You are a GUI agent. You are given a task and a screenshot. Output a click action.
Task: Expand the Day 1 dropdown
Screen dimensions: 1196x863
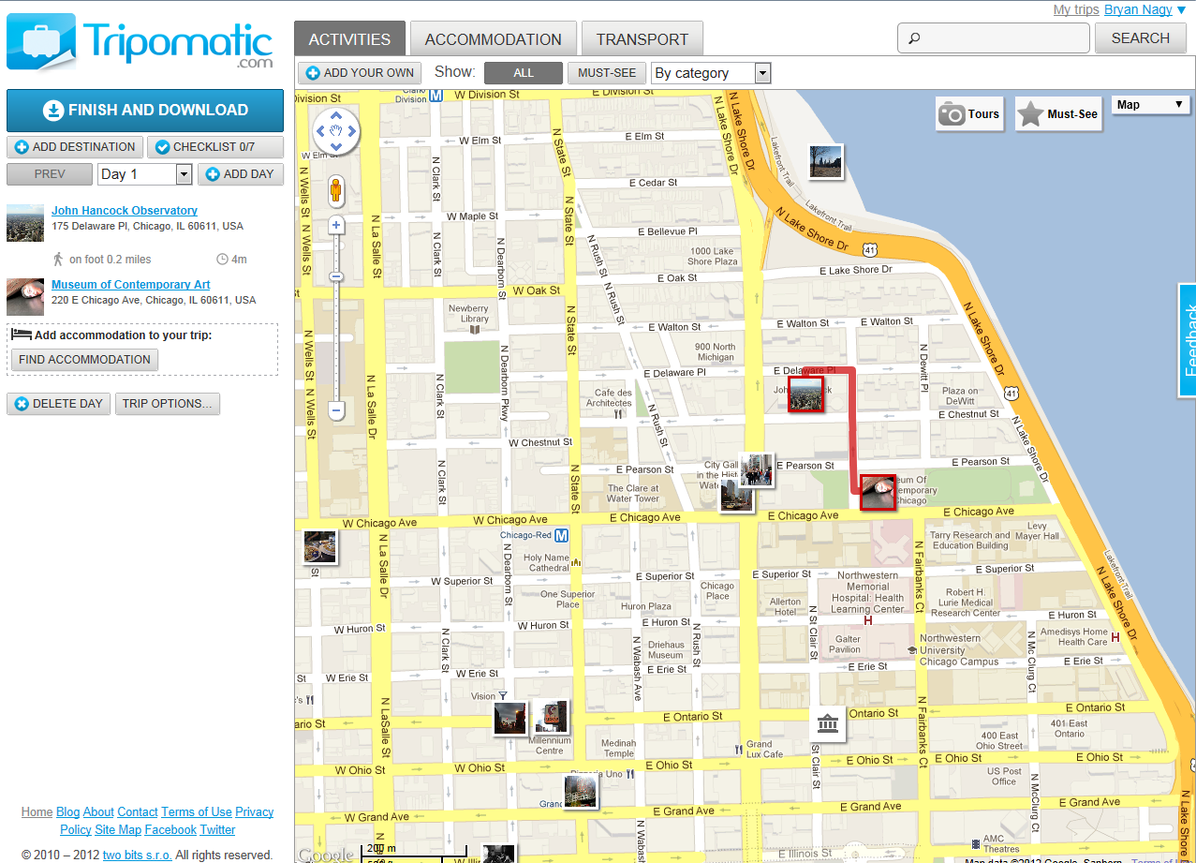point(145,174)
